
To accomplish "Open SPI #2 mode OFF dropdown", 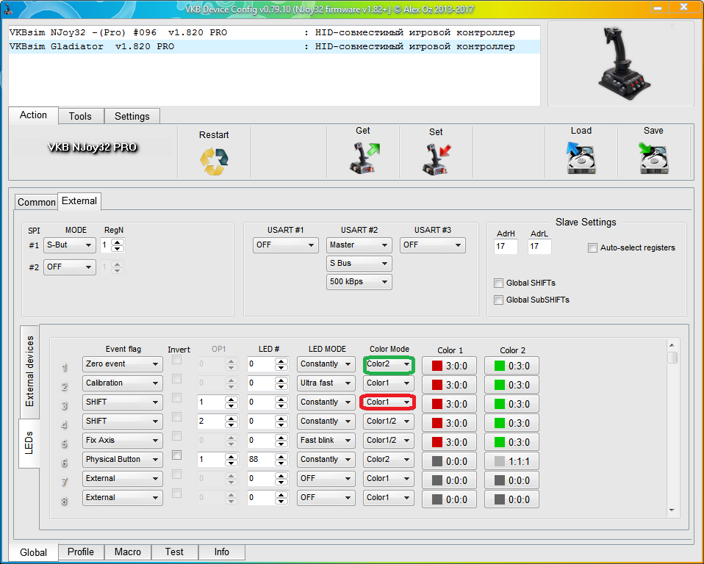I will pyautogui.click(x=70, y=267).
